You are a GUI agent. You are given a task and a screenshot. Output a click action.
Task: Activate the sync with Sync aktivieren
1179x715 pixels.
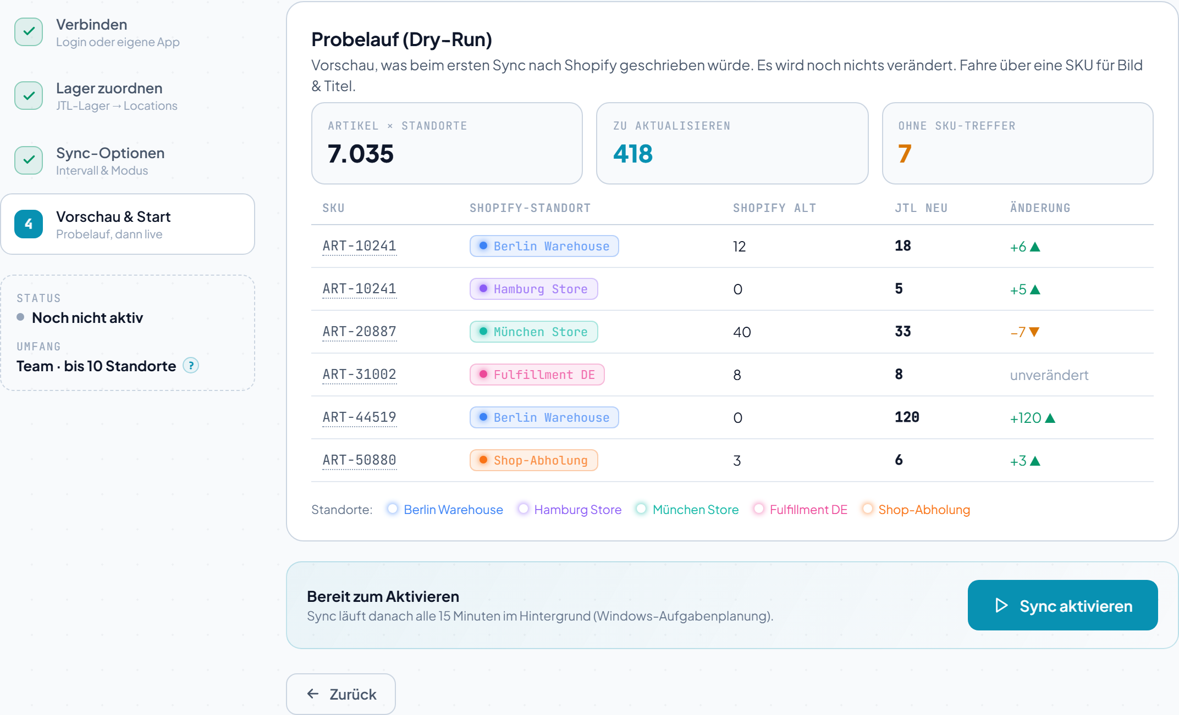(1062, 605)
